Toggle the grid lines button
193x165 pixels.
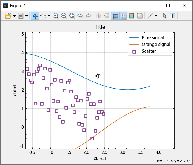click(115, 16)
